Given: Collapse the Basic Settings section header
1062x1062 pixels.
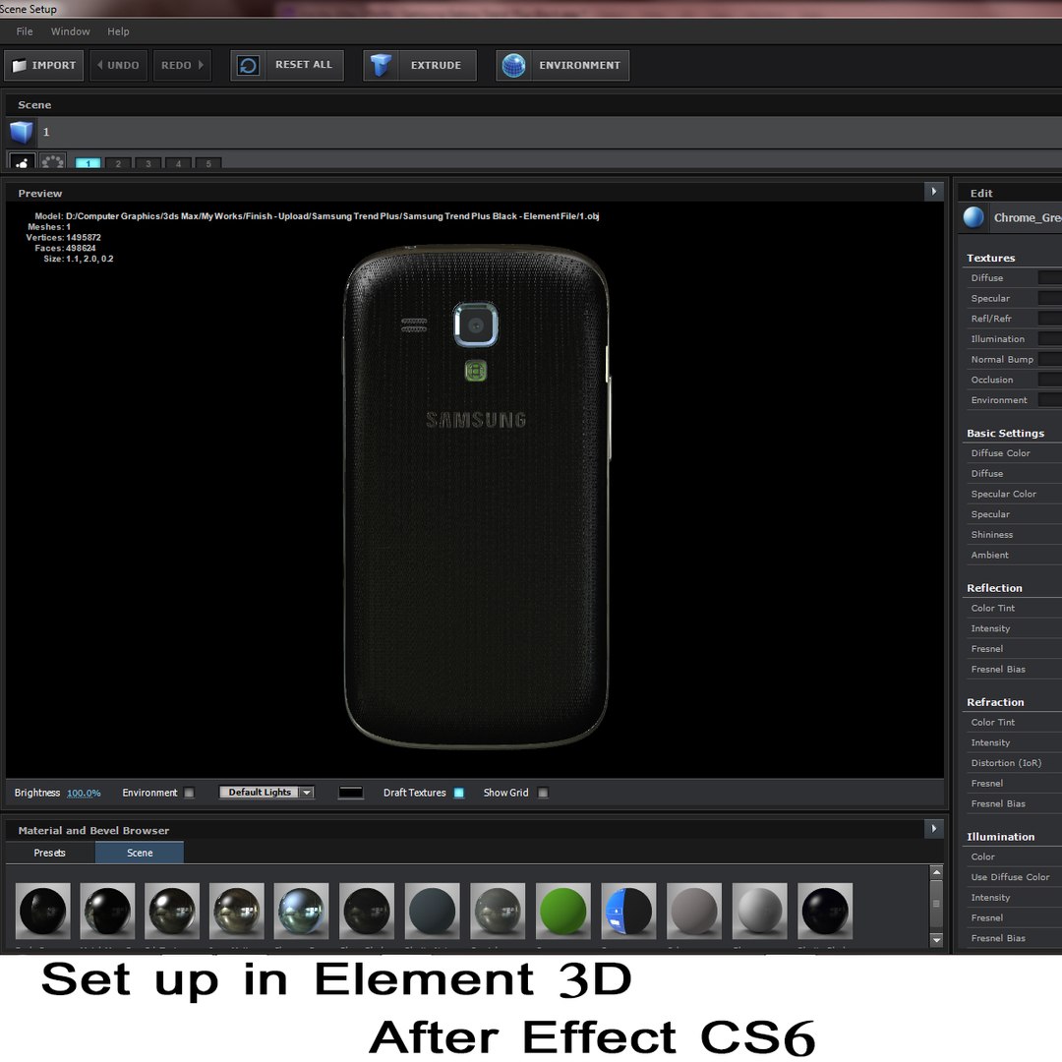Looking at the screenshot, I should (1005, 433).
